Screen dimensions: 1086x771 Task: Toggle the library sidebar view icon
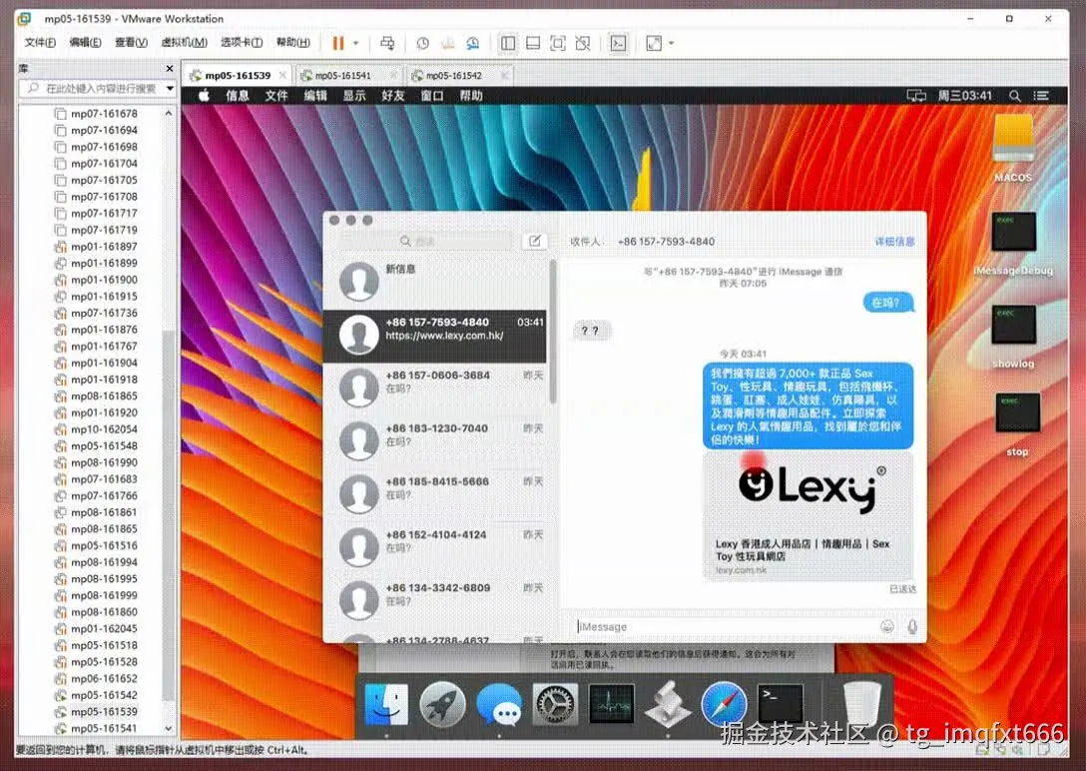click(508, 43)
